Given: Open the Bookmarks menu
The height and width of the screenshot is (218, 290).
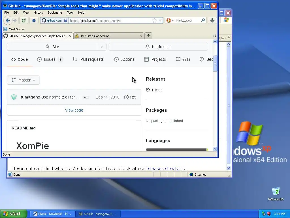Looking at the screenshot, I should tap(55, 12).
